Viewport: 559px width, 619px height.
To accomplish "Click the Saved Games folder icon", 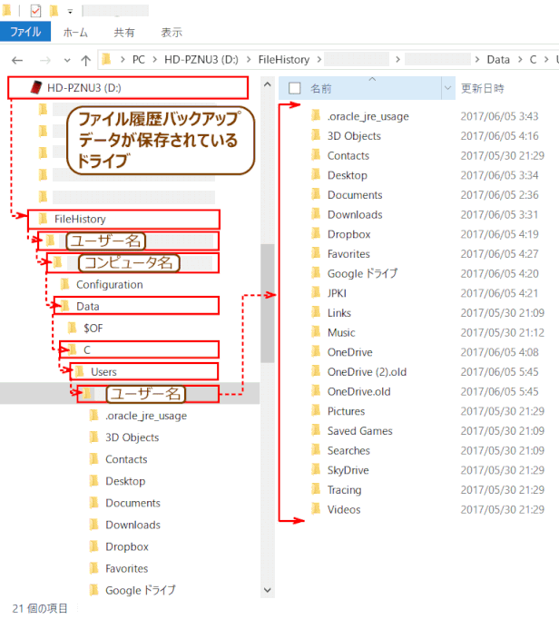I will pos(316,430).
